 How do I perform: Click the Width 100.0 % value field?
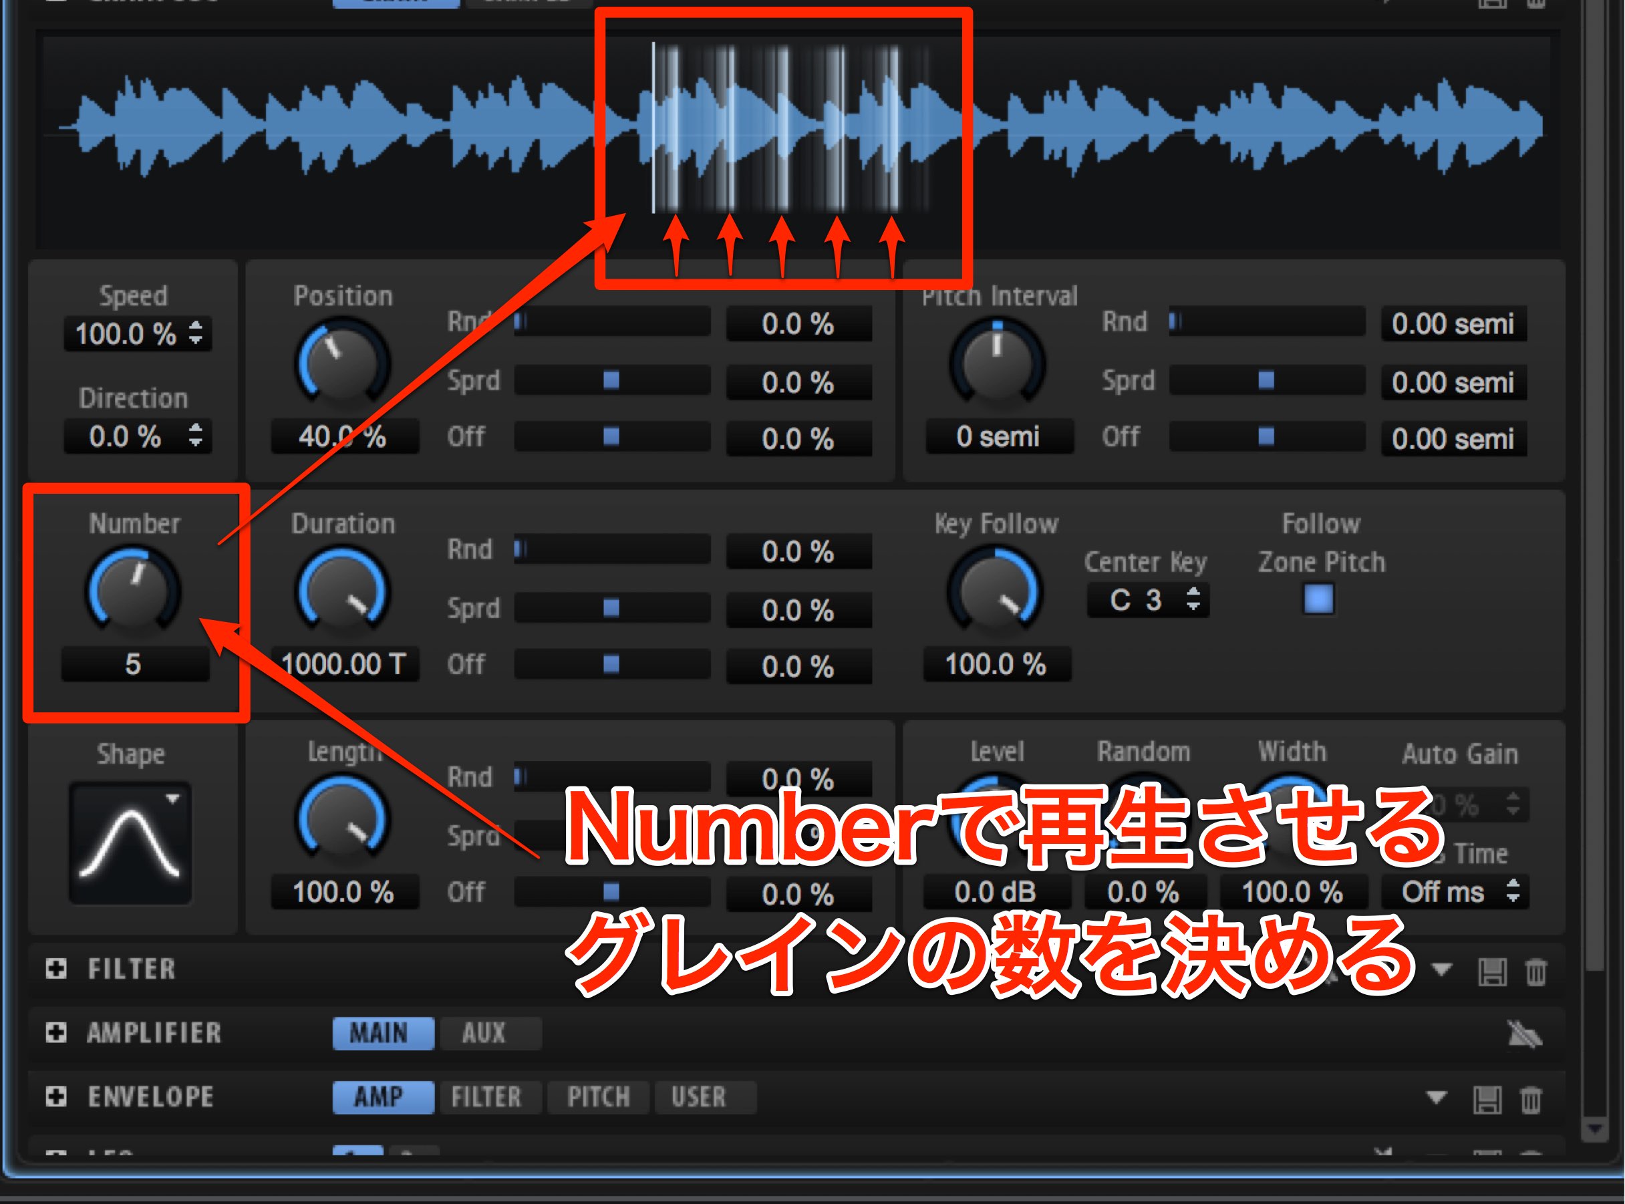coord(1294,891)
